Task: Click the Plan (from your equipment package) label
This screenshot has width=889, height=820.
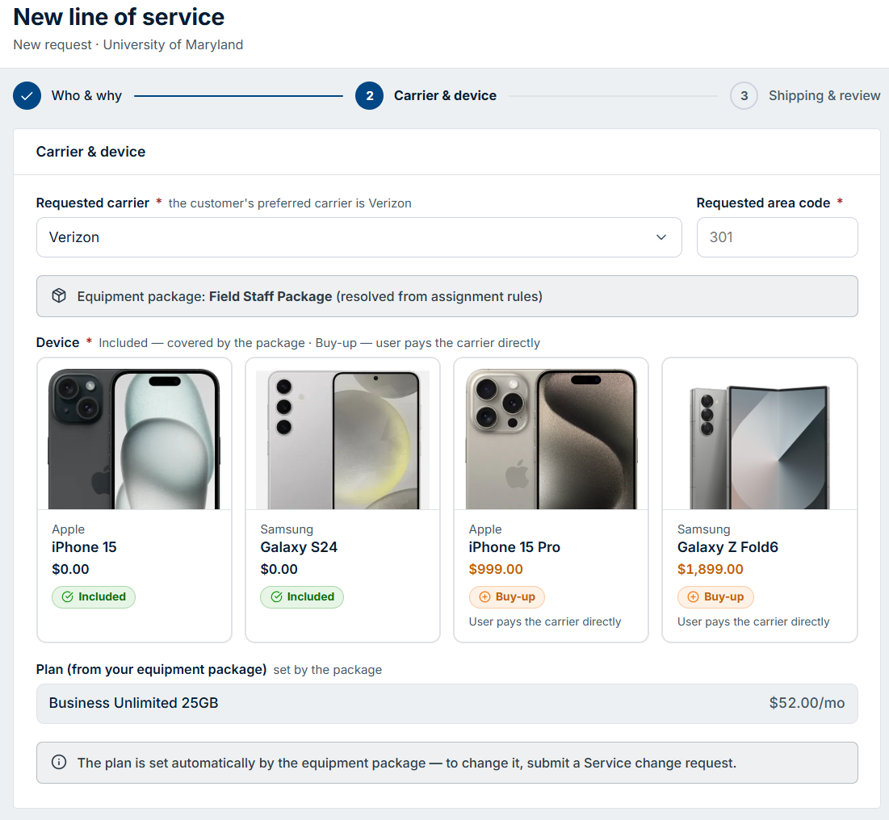Action: click(x=151, y=669)
